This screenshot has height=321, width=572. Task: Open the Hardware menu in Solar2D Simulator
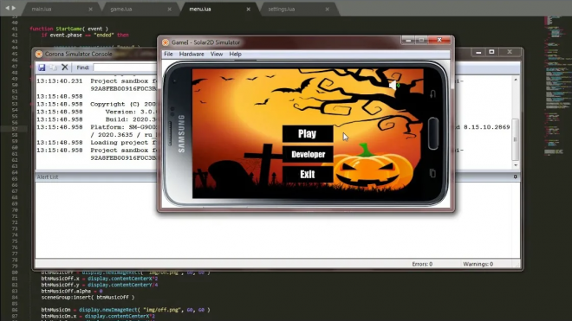pos(192,54)
